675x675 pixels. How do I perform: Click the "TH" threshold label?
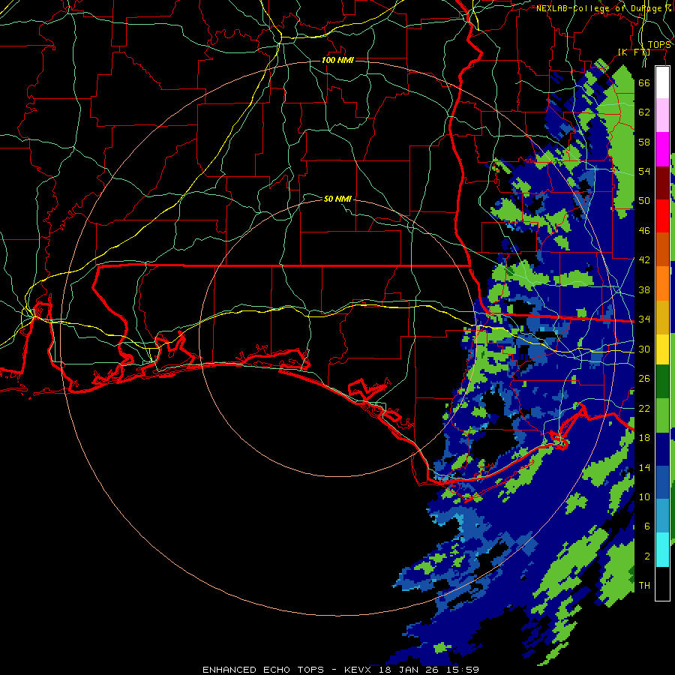pyautogui.click(x=644, y=586)
